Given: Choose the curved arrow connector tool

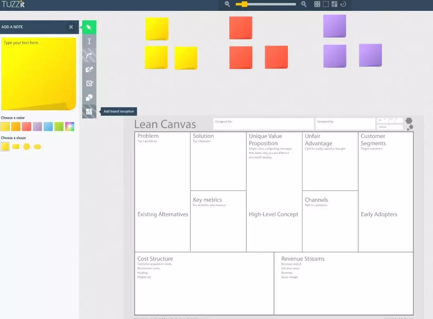Looking at the screenshot, I should tap(89, 55).
